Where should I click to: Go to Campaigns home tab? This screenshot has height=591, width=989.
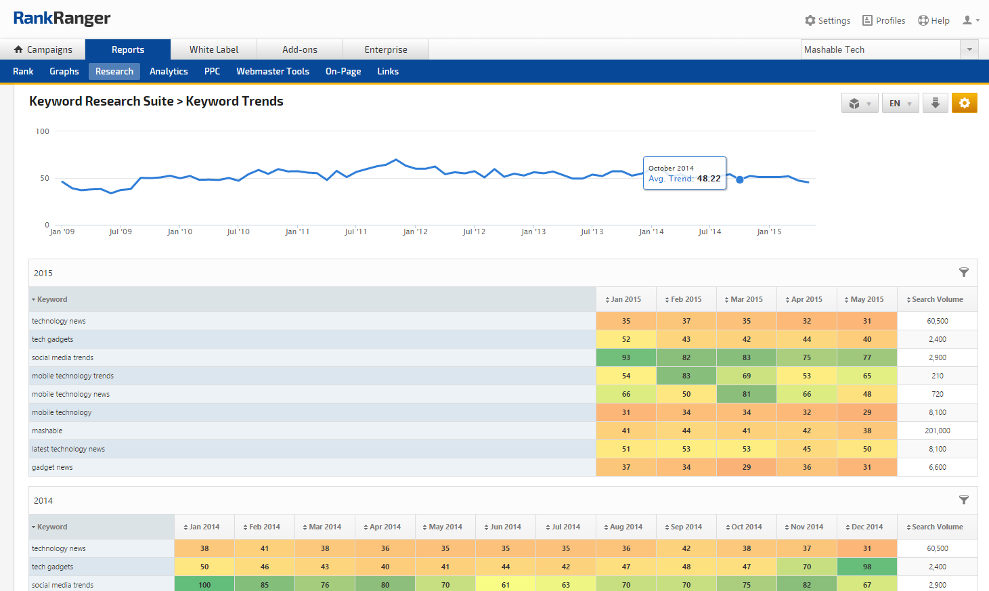[43, 49]
